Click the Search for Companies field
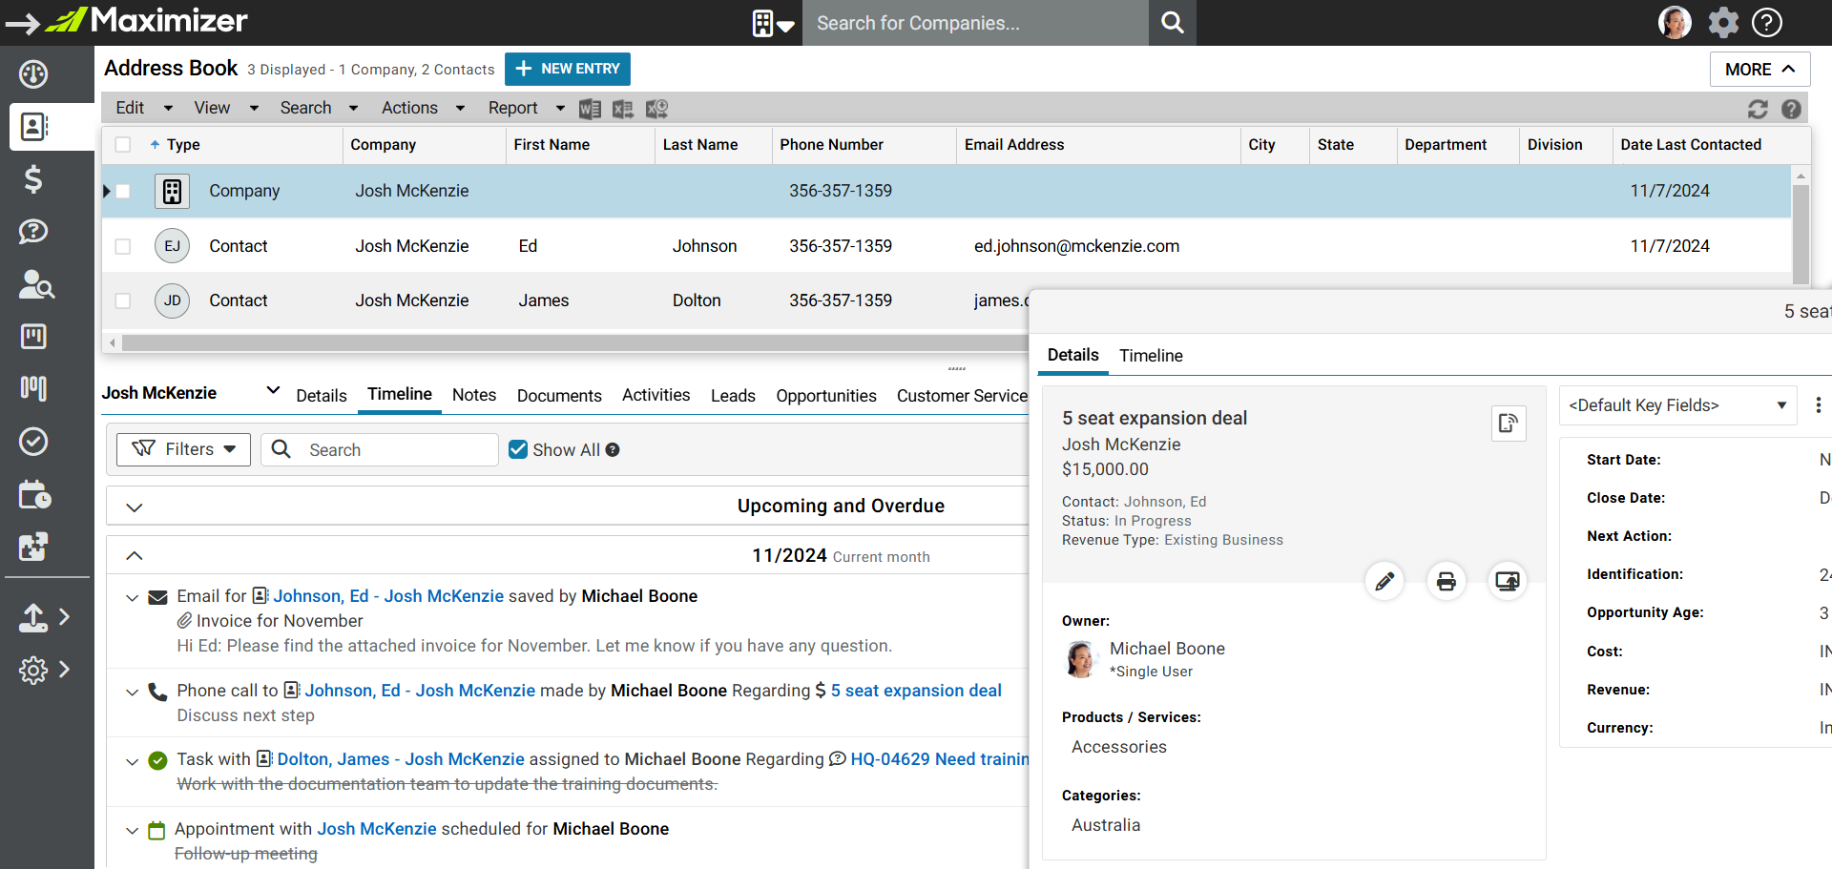Viewport: 1832px width, 869px height. click(x=975, y=23)
